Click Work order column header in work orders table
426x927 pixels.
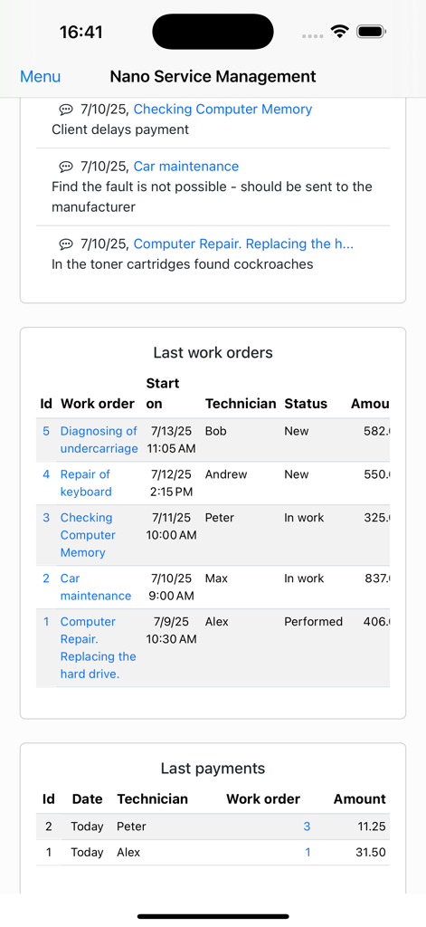coord(98,404)
